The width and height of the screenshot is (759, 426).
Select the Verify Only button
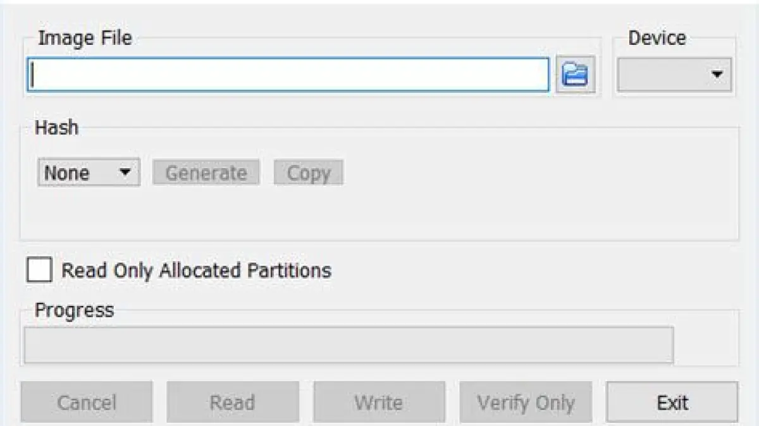526,402
